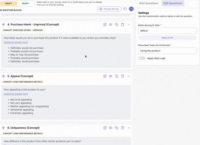
Task: Switch survey status to Ready
Action: click(x=25, y=3)
